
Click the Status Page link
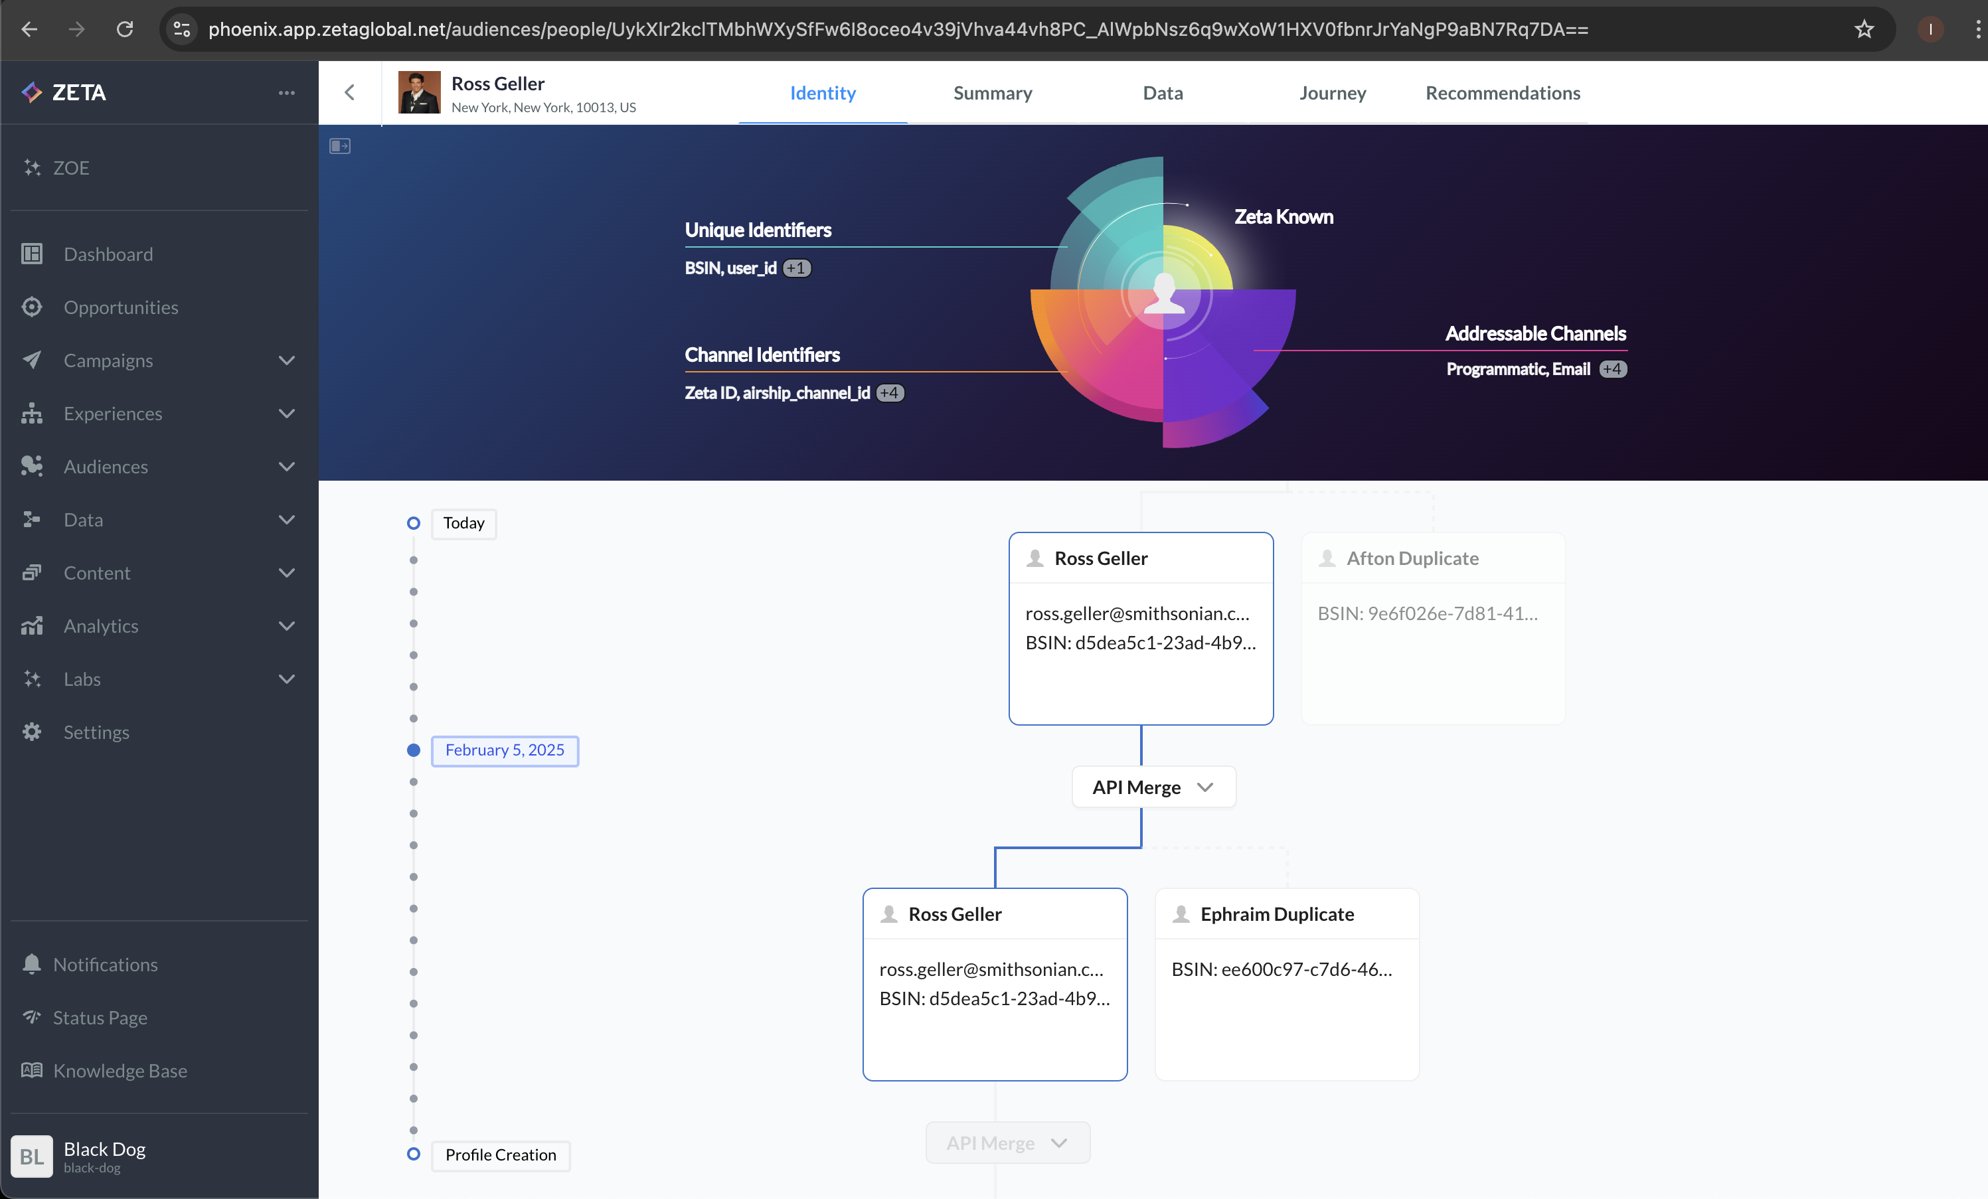click(x=100, y=1018)
